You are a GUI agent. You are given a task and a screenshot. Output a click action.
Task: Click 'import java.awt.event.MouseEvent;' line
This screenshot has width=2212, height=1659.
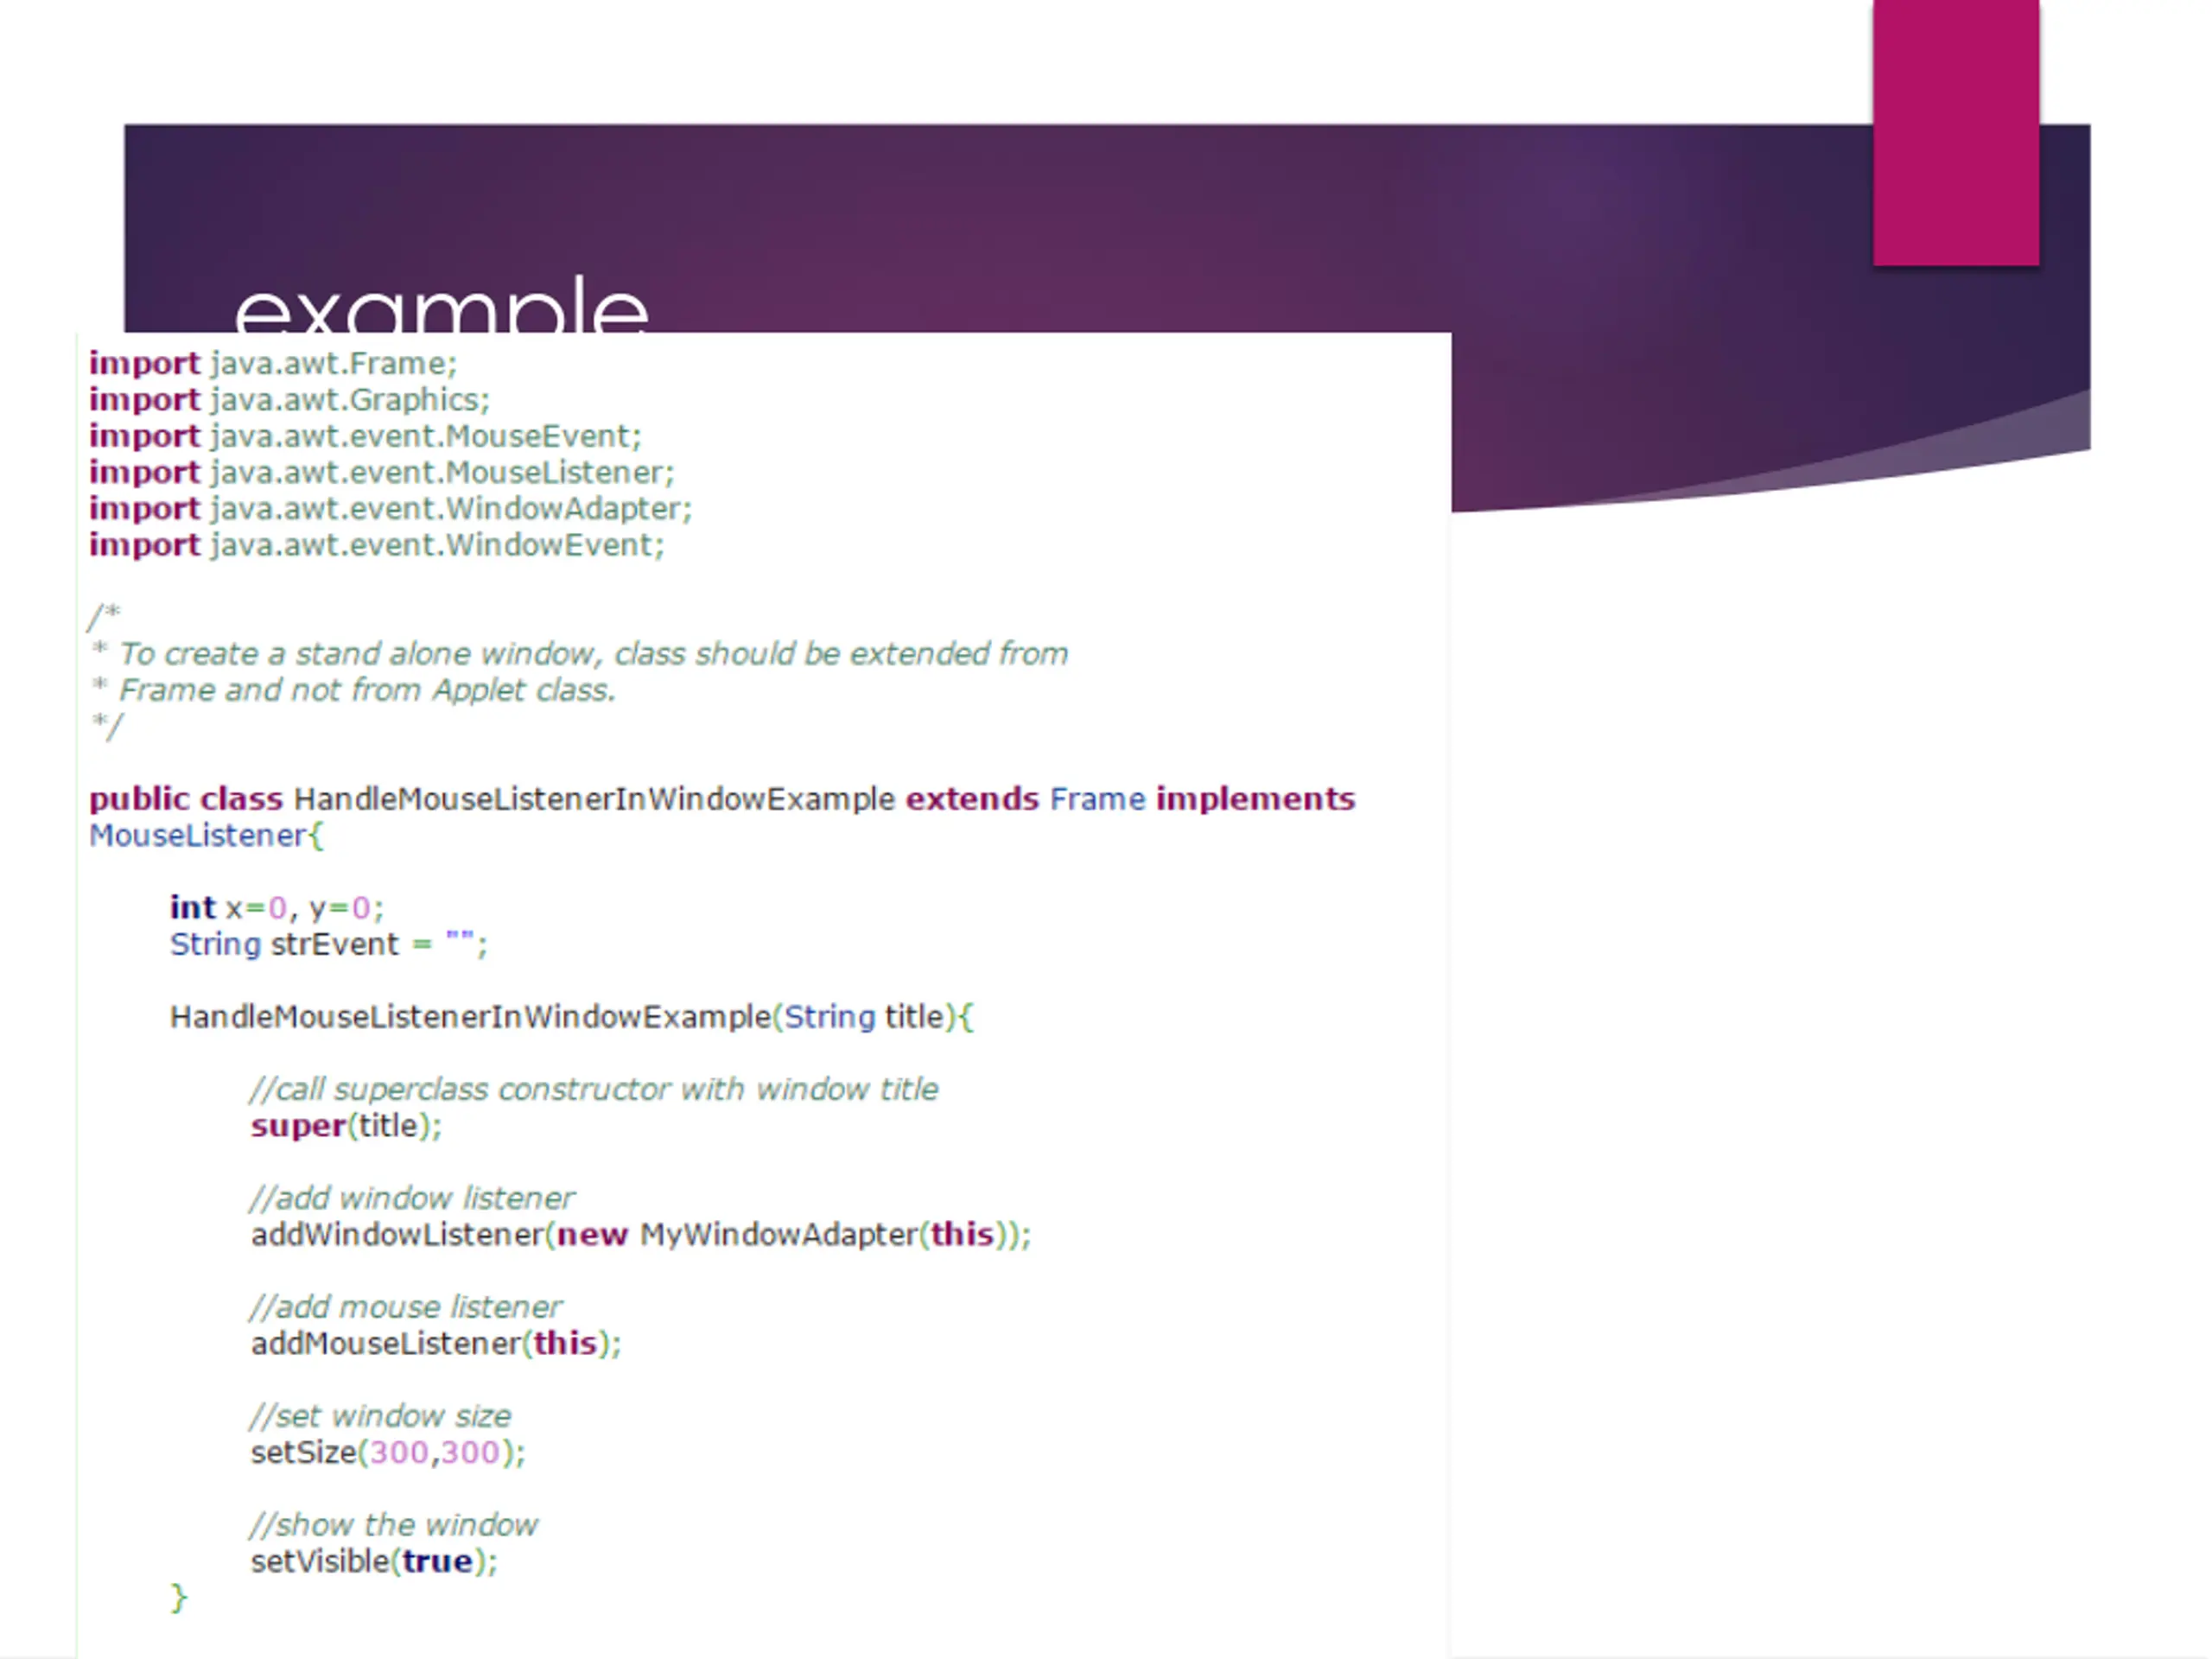pos(365,436)
